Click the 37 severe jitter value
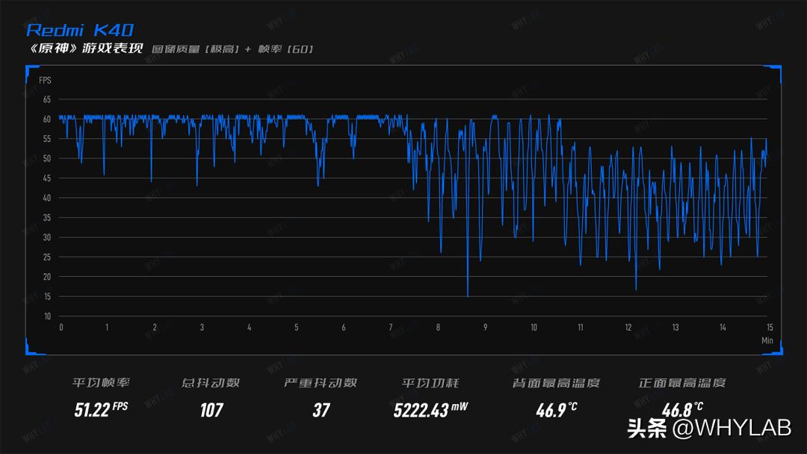 click(x=321, y=410)
